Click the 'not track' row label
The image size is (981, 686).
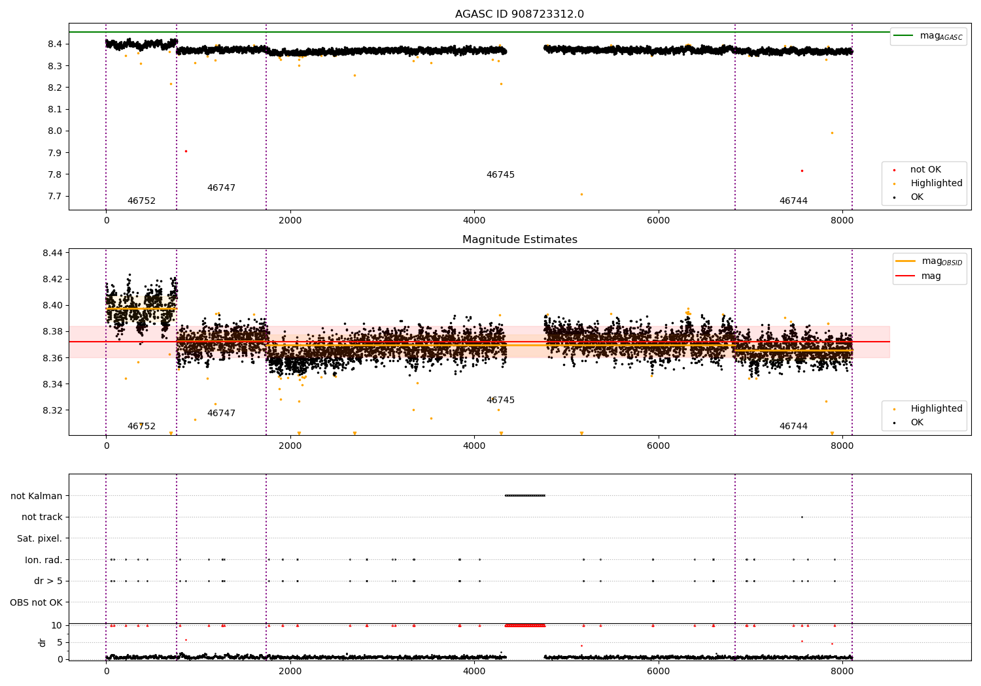tap(42, 517)
